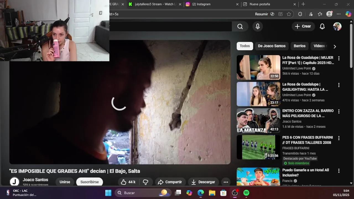
Task: Close the julytalleres5 Stream tab
Action: [180, 4]
